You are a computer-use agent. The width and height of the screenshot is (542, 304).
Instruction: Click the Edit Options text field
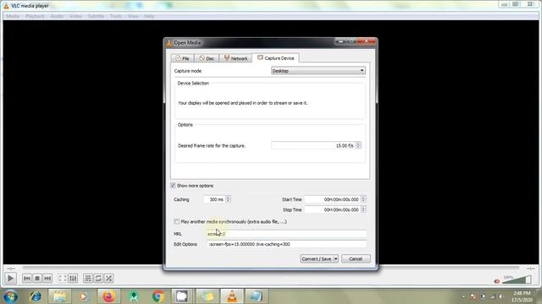[x=286, y=244]
